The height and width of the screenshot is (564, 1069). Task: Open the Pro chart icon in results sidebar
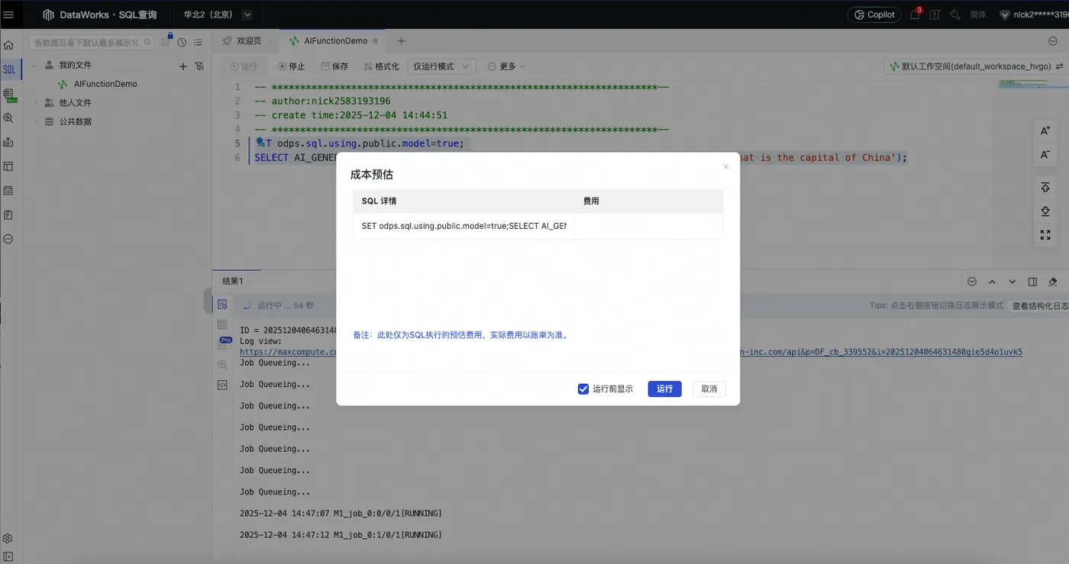coord(225,343)
